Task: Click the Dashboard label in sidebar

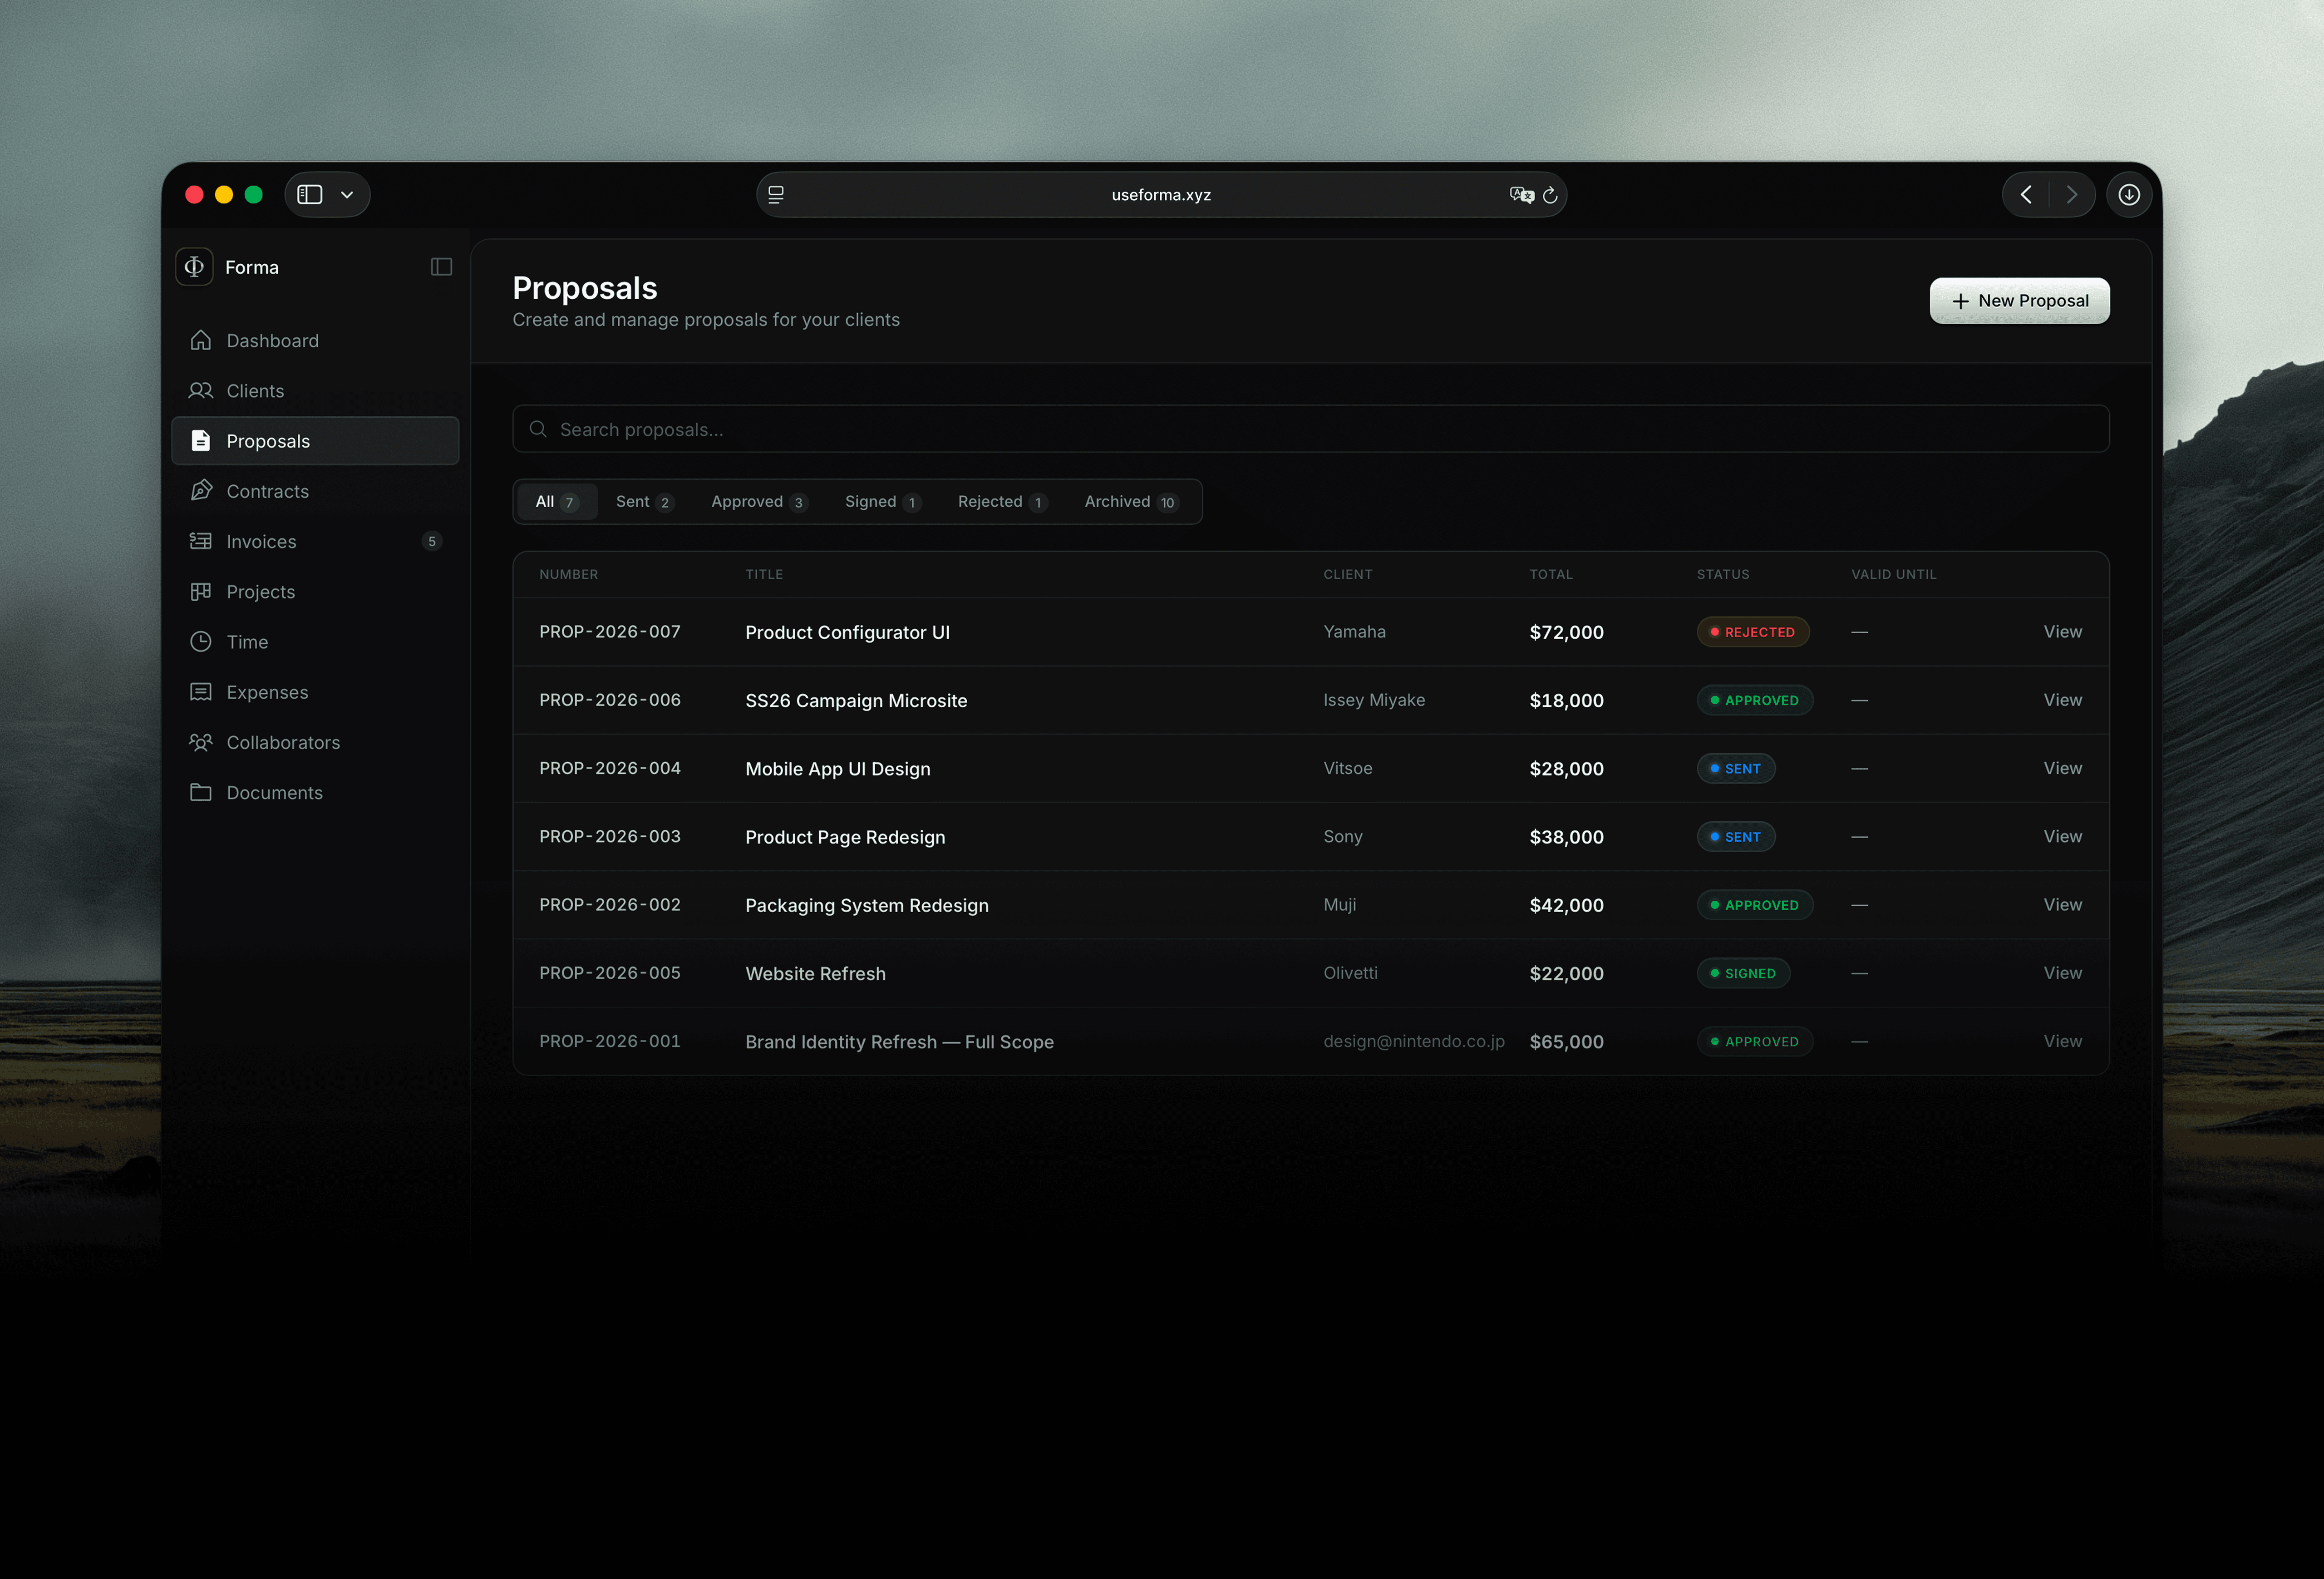Action: [x=272, y=341]
